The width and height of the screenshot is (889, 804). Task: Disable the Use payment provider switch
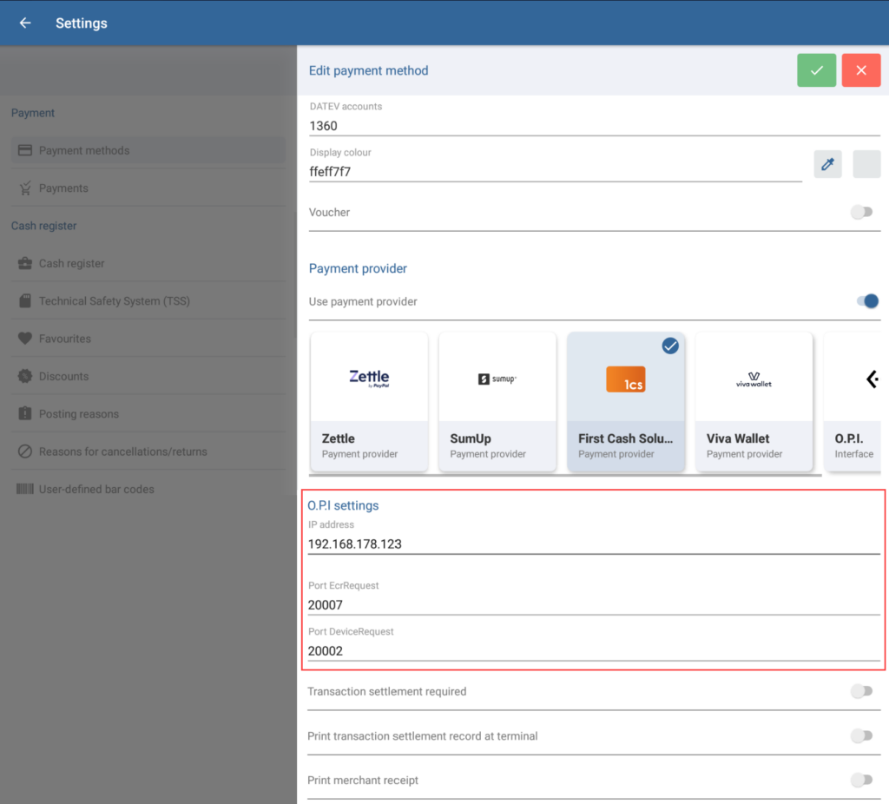tap(867, 301)
